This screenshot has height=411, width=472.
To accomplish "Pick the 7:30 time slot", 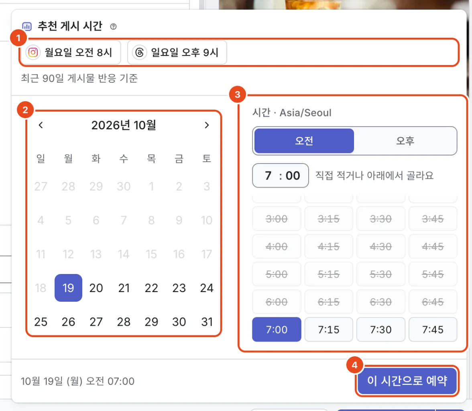I will pyautogui.click(x=381, y=329).
